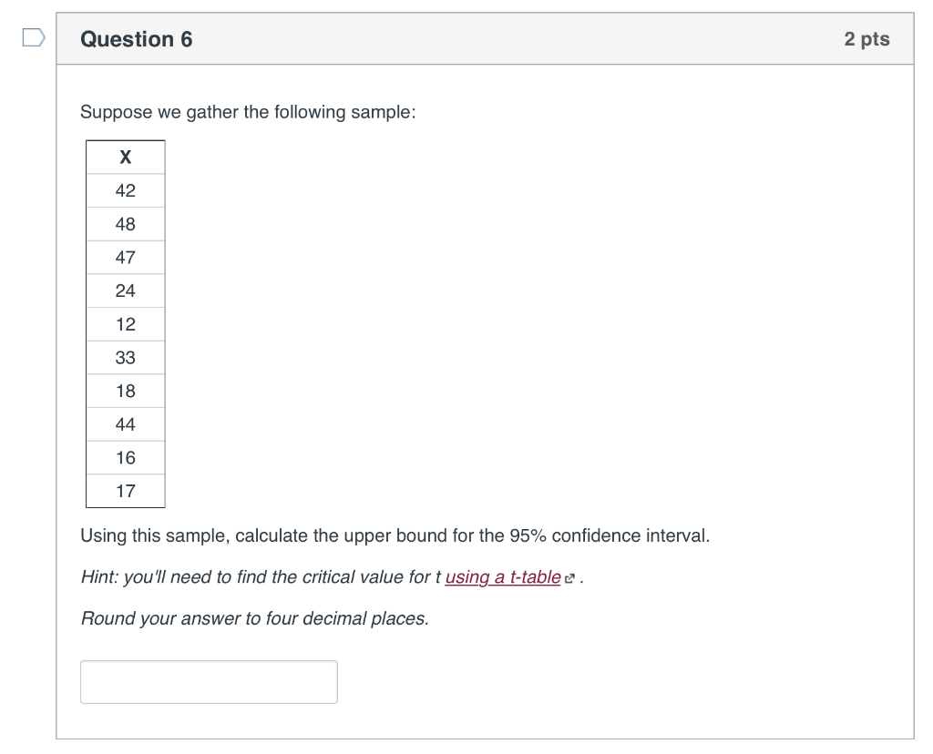Screen dimensions: 933x754
Task: Select the X column header cell
Action: (x=125, y=157)
